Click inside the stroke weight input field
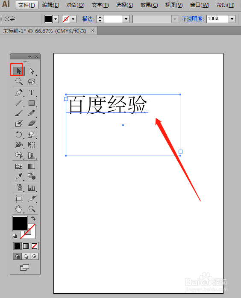This screenshot has height=298, width=241. click(x=113, y=19)
